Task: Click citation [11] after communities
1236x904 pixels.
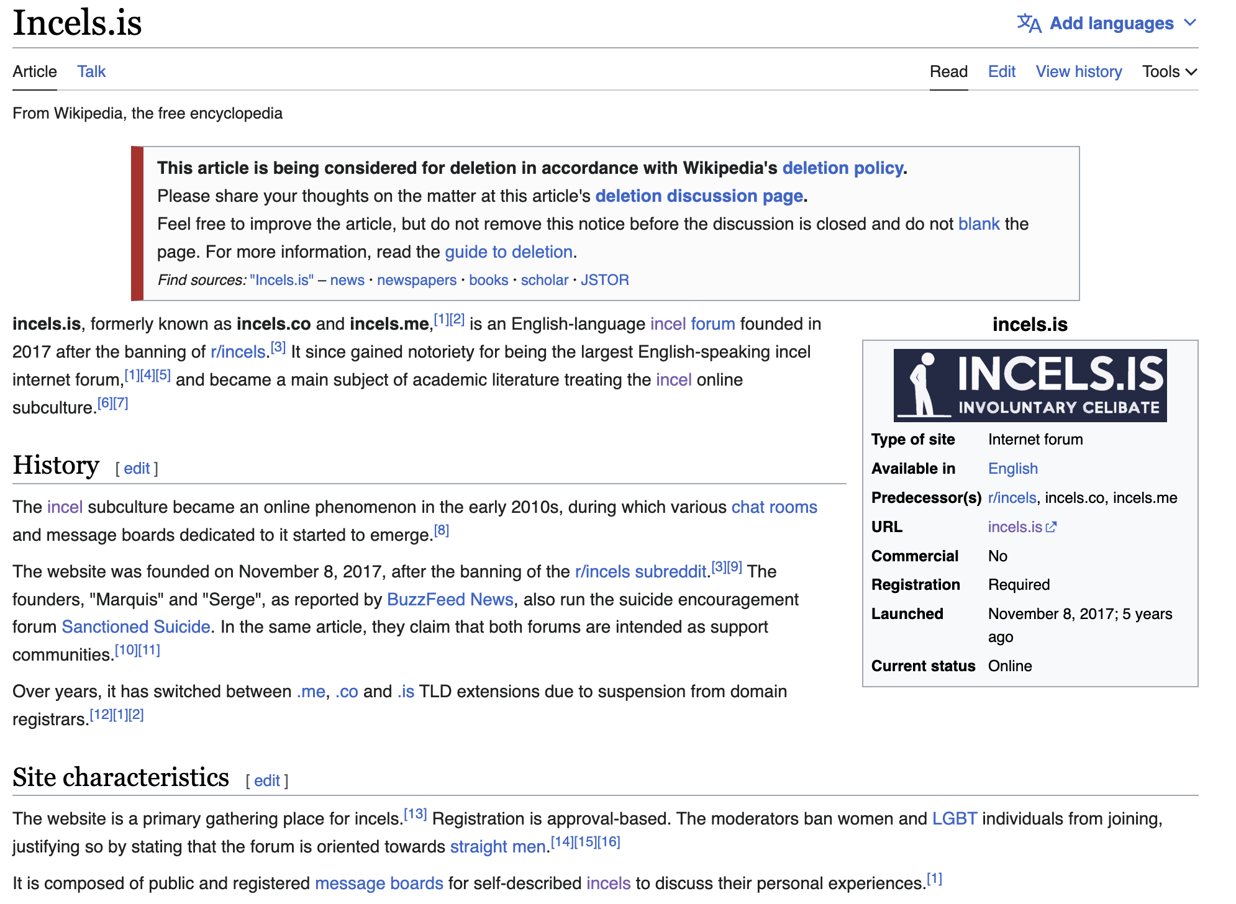Action: [x=149, y=649]
